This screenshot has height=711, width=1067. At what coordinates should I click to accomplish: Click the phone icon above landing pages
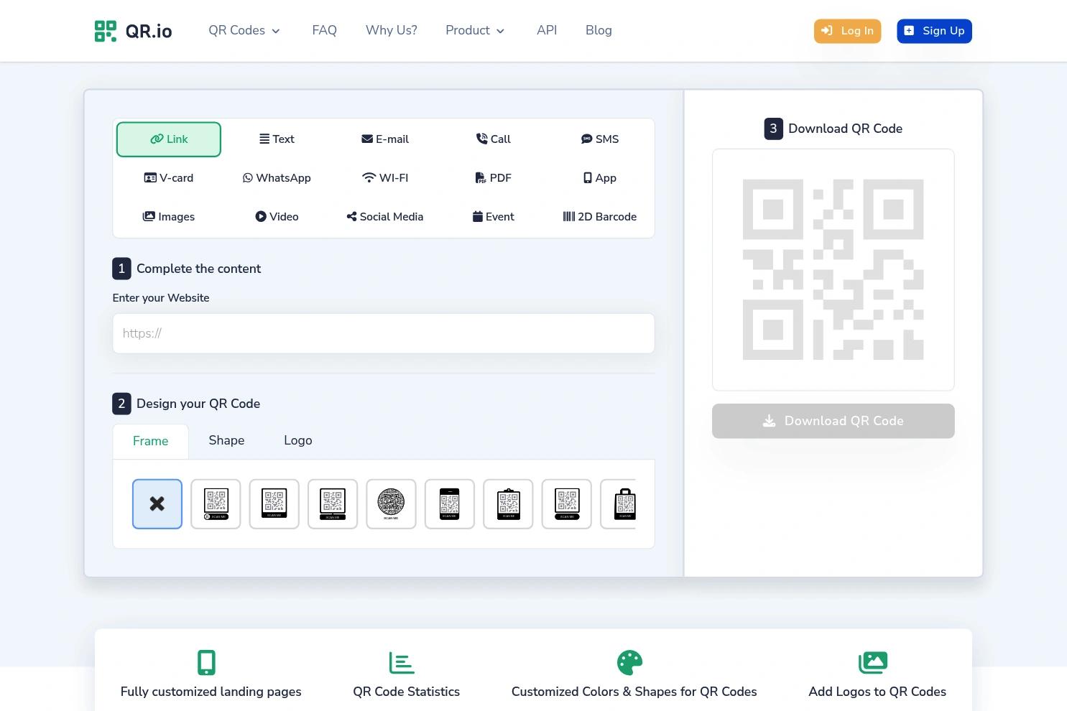(x=206, y=663)
